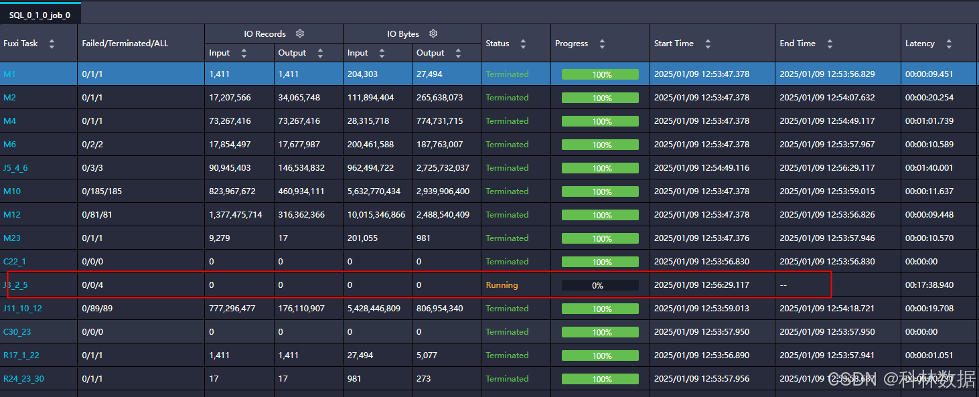Screen dimensions: 979x397
Task: Sort by Latency column arrows
Action: pyautogui.click(x=949, y=44)
